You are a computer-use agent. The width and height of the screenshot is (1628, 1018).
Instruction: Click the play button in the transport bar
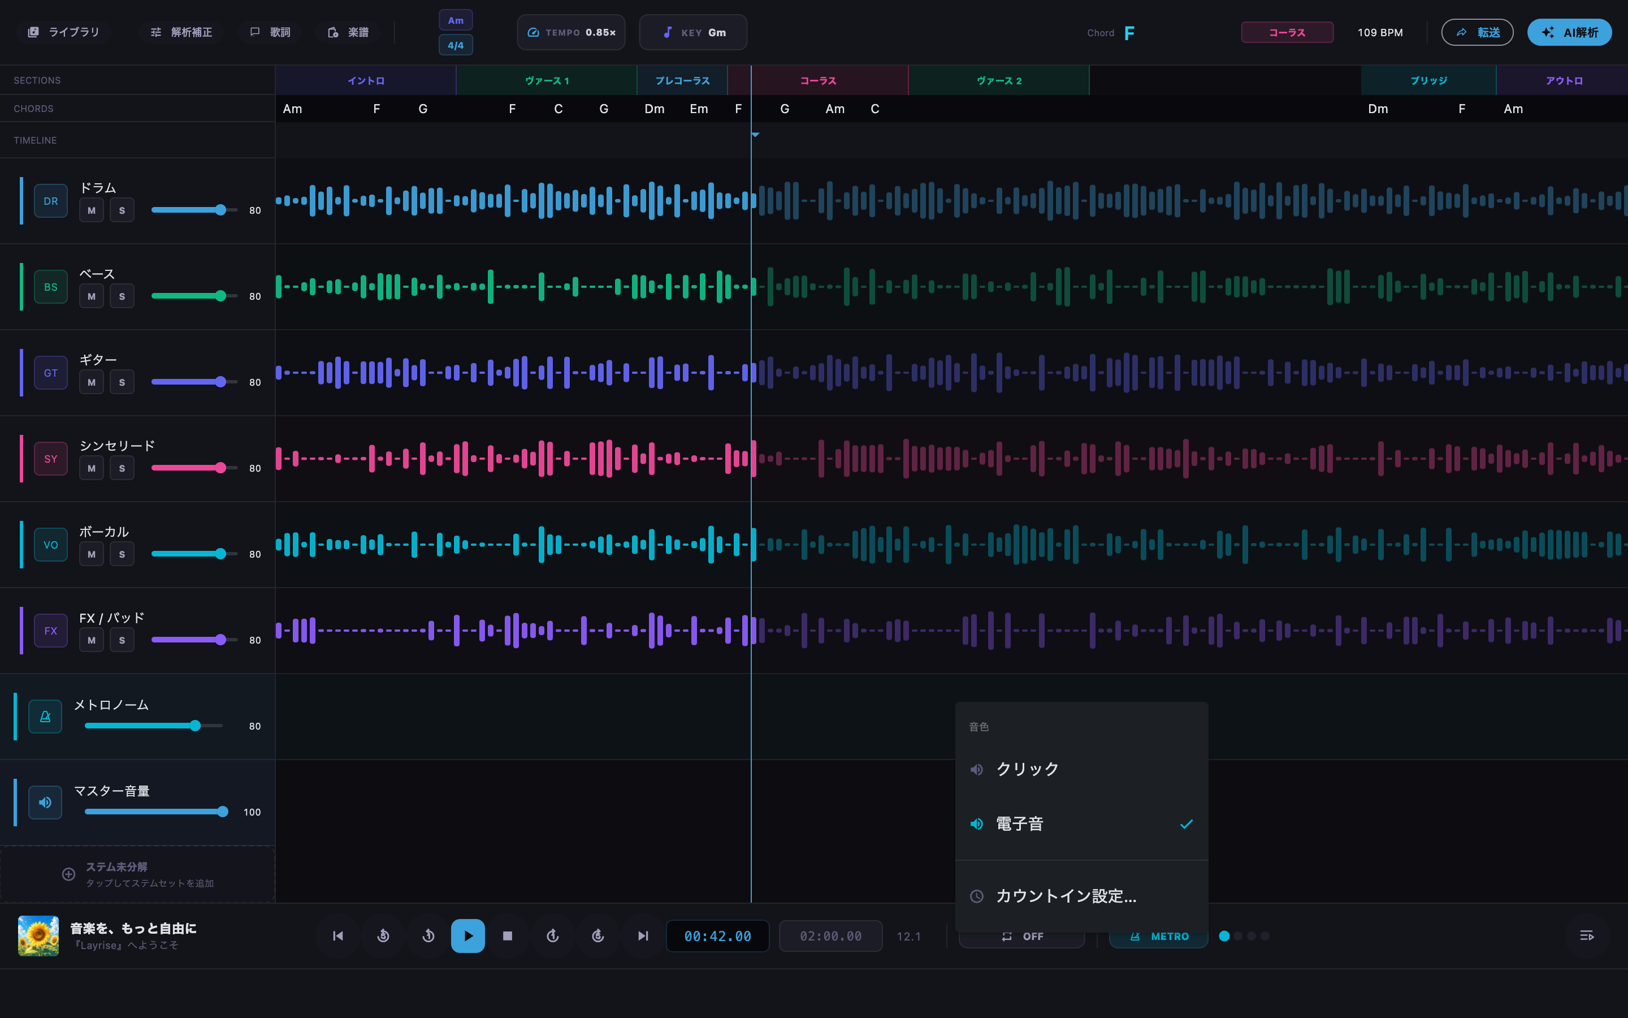coord(467,936)
